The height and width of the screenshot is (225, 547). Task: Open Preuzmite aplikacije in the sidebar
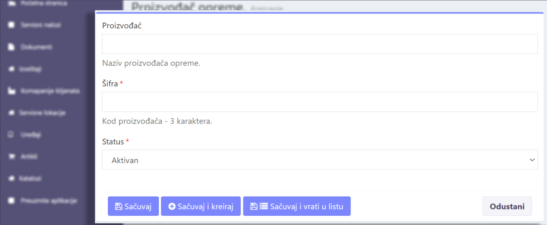[x=49, y=200]
